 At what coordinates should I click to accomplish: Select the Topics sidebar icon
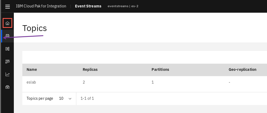tap(7, 36)
